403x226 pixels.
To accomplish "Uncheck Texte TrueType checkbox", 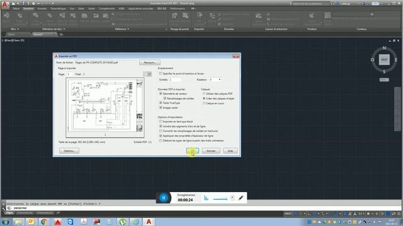I will click(x=161, y=103).
